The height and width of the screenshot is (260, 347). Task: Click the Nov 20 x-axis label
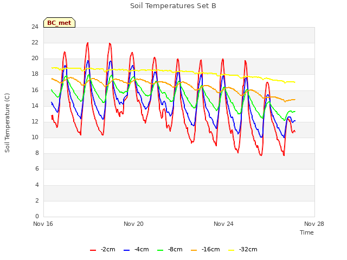pyautogui.click(x=133, y=224)
